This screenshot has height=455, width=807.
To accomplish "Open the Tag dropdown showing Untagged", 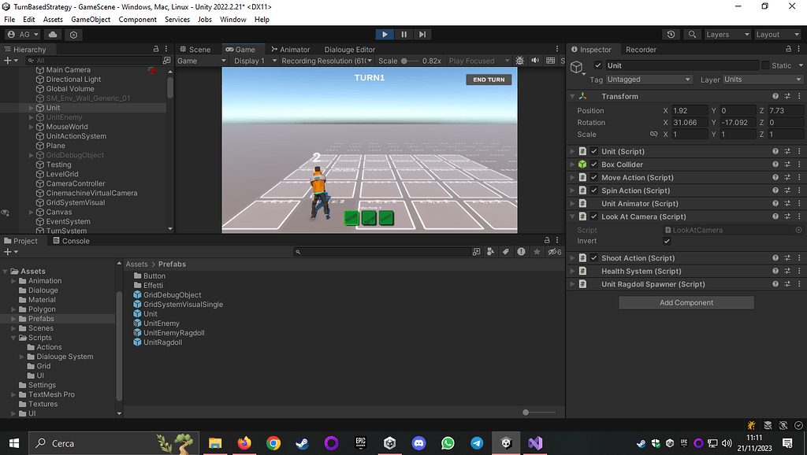I will point(649,80).
